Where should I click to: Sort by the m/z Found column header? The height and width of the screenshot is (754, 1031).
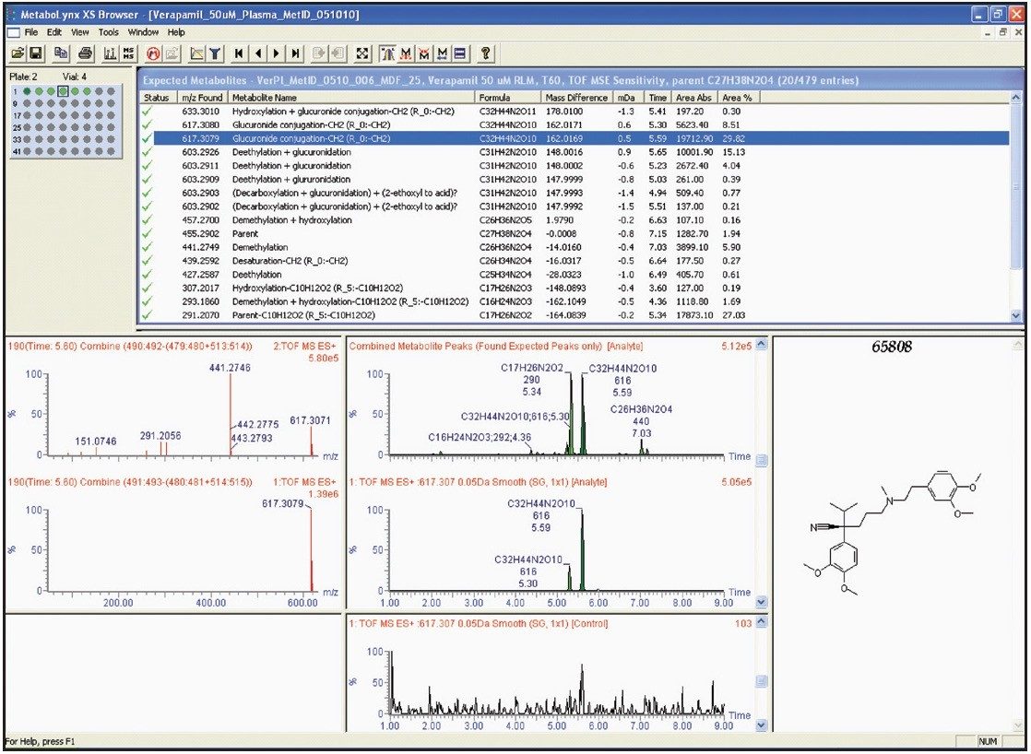(203, 98)
